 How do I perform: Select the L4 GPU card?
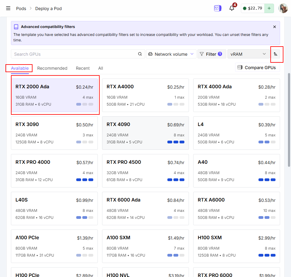[236, 133]
